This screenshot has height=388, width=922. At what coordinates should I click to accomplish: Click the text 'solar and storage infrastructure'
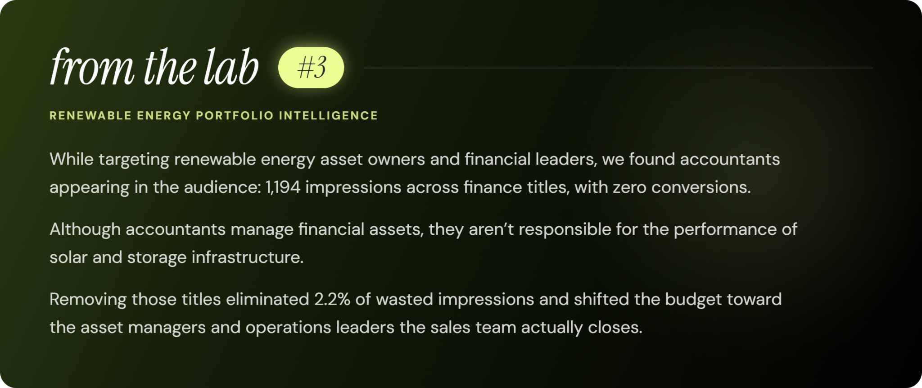[176, 257]
